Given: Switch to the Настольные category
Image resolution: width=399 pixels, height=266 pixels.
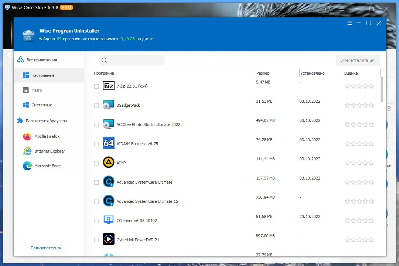Looking at the screenshot, I should click(x=49, y=75).
